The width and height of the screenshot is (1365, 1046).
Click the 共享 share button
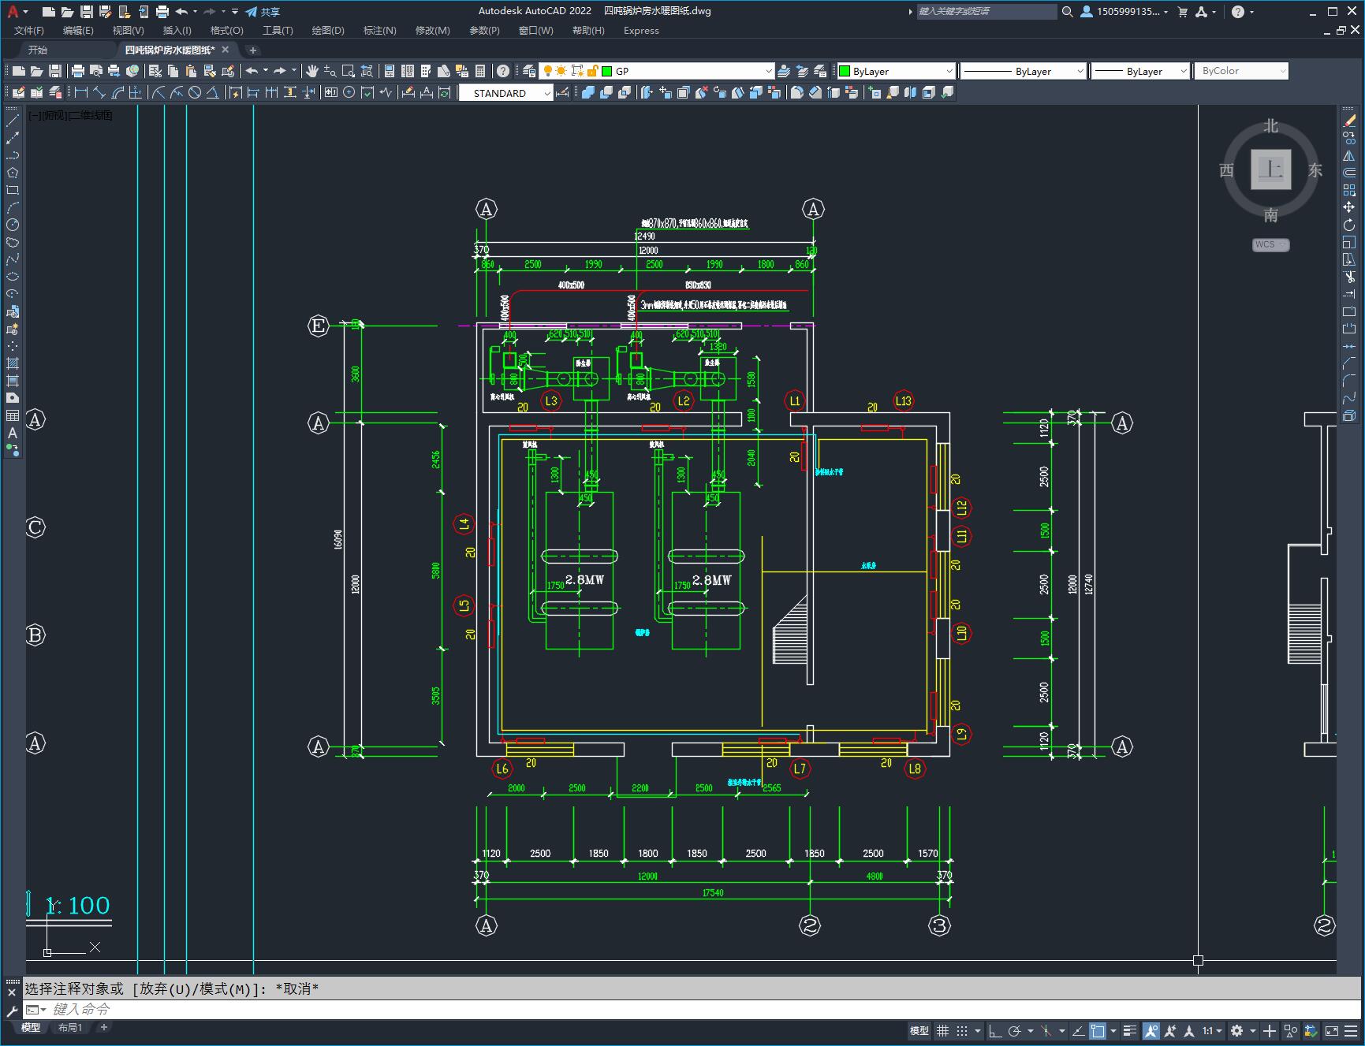coord(263,12)
